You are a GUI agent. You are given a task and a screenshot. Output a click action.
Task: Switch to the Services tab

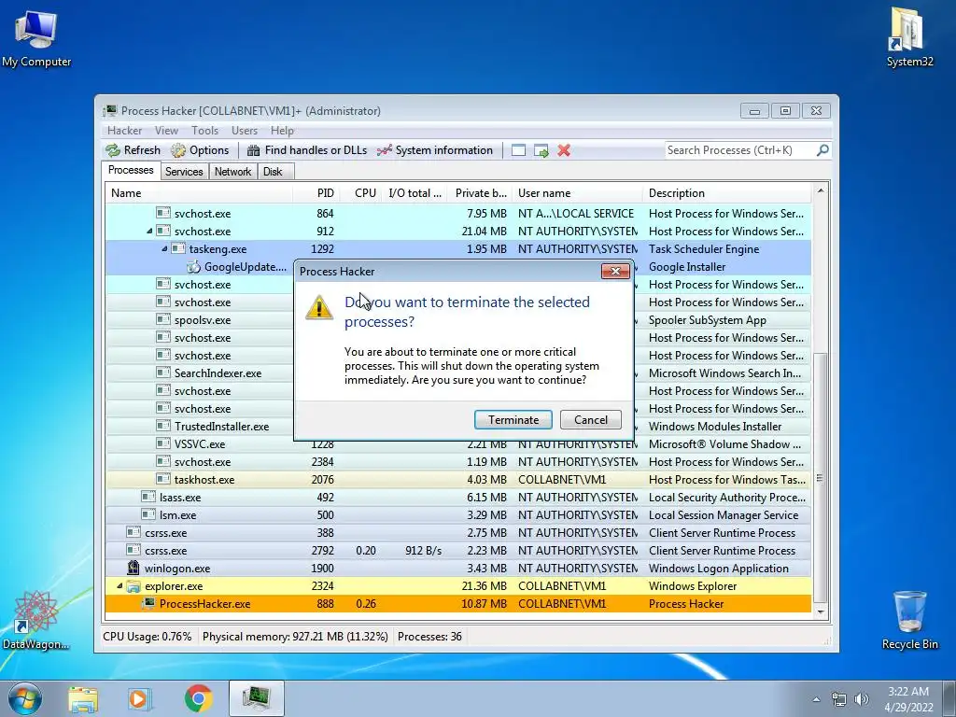pos(184,172)
